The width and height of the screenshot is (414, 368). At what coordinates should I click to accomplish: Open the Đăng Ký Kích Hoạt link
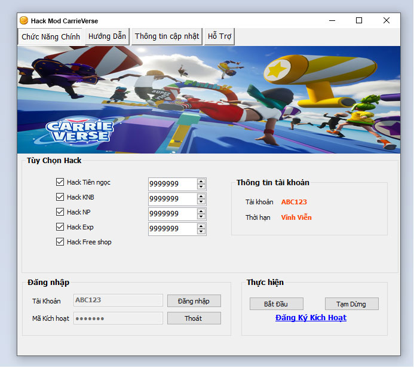(311, 318)
